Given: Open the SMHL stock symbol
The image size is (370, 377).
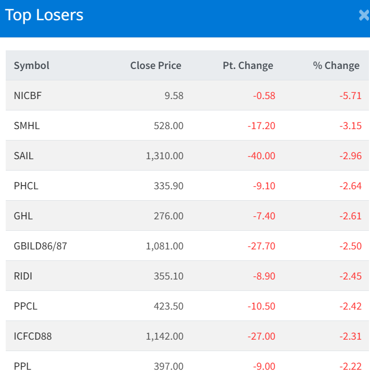Looking at the screenshot, I should pyautogui.click(x=27, y=125).
